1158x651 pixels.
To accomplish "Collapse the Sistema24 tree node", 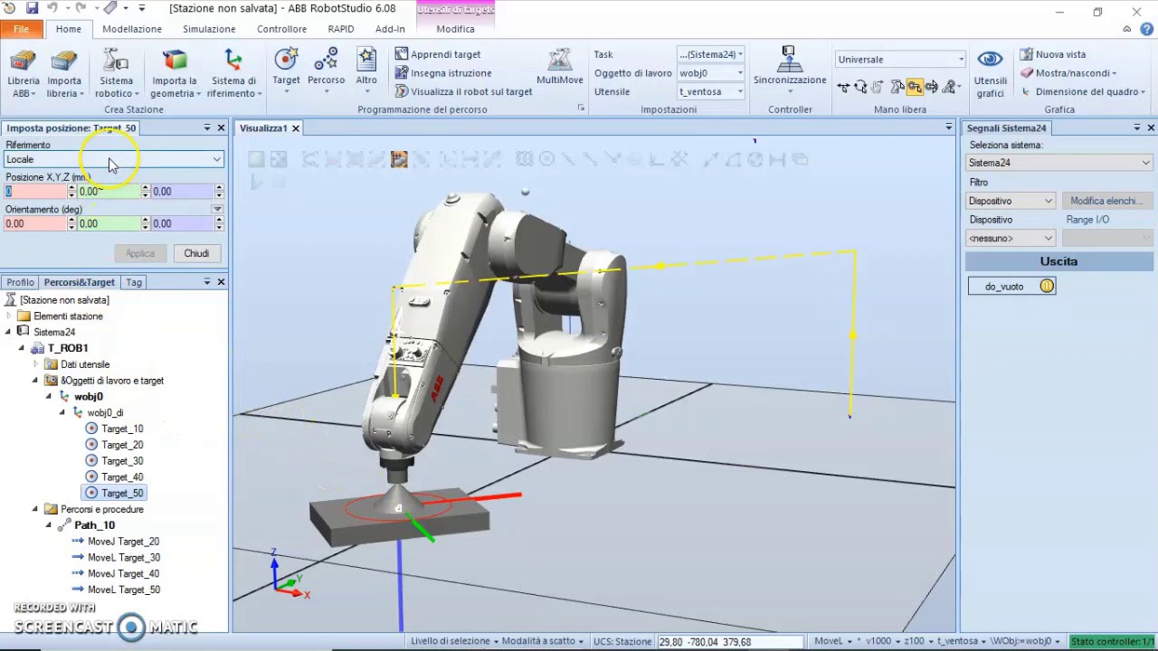I will [x=9, y=332].
